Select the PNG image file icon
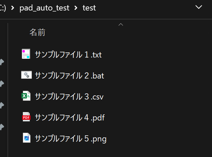The height and width of the screenshot is (157, 212). pyautogui.click(x=26, y=138)
